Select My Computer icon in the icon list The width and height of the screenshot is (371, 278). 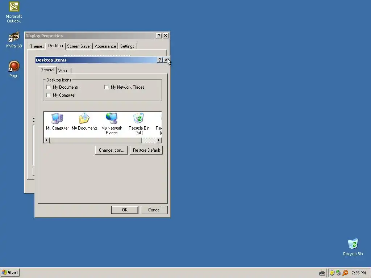[57, 122]
